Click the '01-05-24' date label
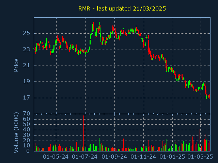 (x=56, y=157)
